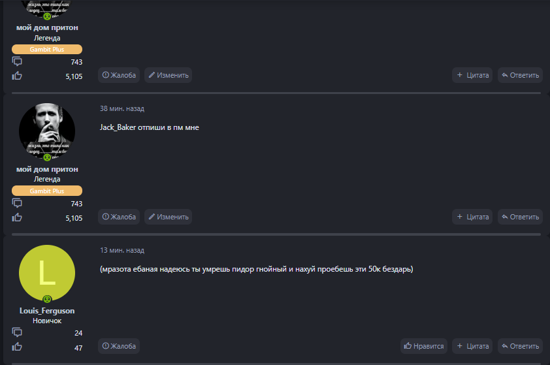Quote Louis_Ferguson's post with Цитата
The image size is (550, 365).
(472, 346)
